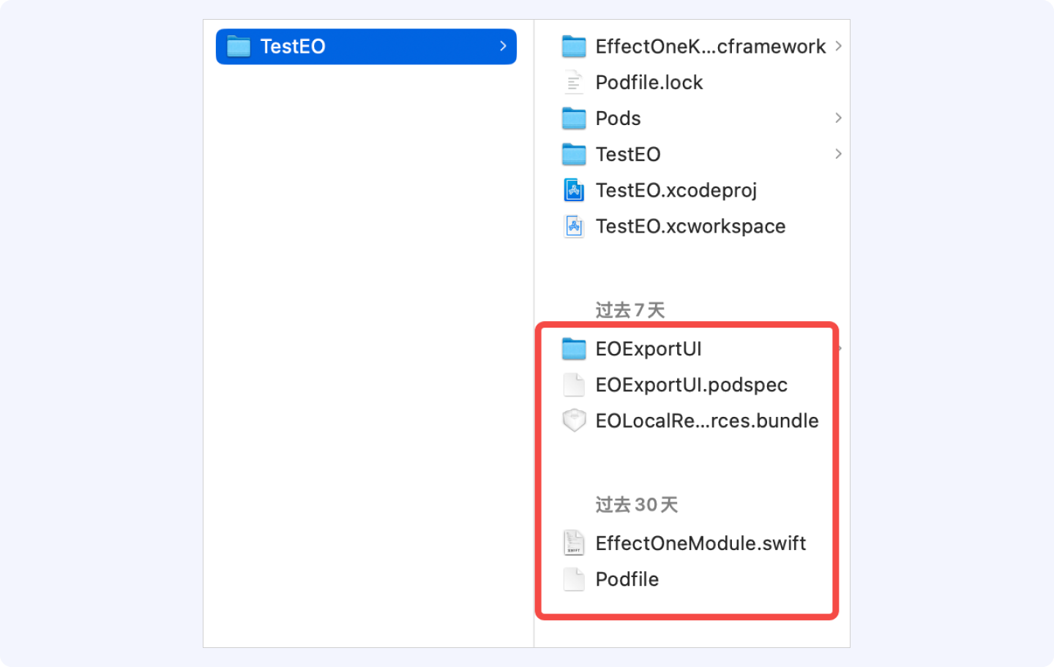This screenshot has width=1054, height=667.
Task: Click the EOExportUI.podspec file icon
Action: [574, 385]
